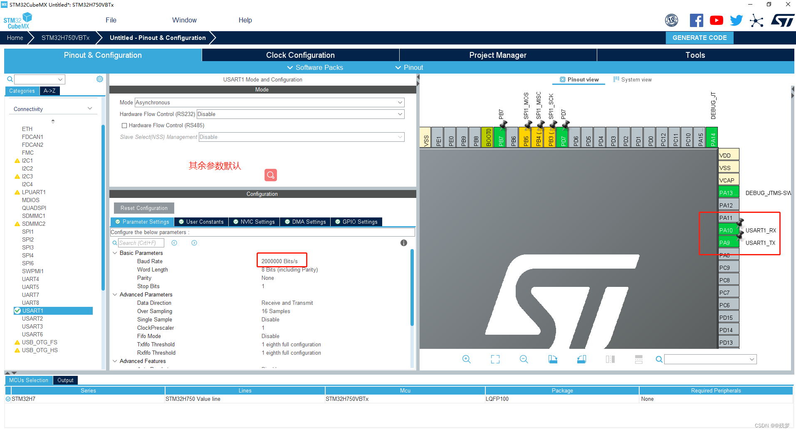The image size is (796, 432).
Task: Select the PA10 USART1_RX pin
Action: click(729, 230)
